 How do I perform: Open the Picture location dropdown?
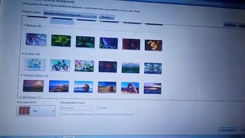[x=70, y=15]
